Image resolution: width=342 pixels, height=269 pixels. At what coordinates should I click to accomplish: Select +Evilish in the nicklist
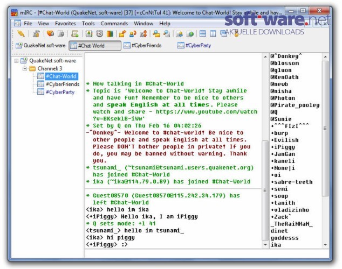284,140
